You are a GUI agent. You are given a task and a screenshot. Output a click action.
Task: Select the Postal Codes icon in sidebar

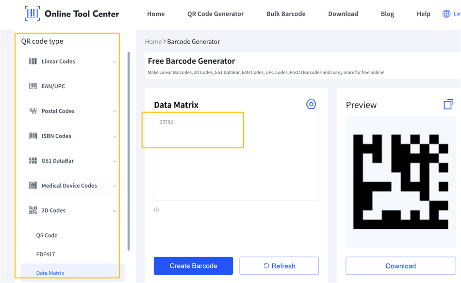click(33, 110)
